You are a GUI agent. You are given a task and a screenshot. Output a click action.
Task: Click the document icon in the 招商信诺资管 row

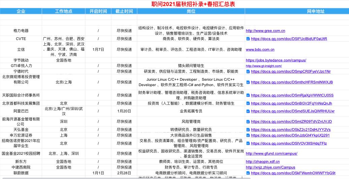248,143
